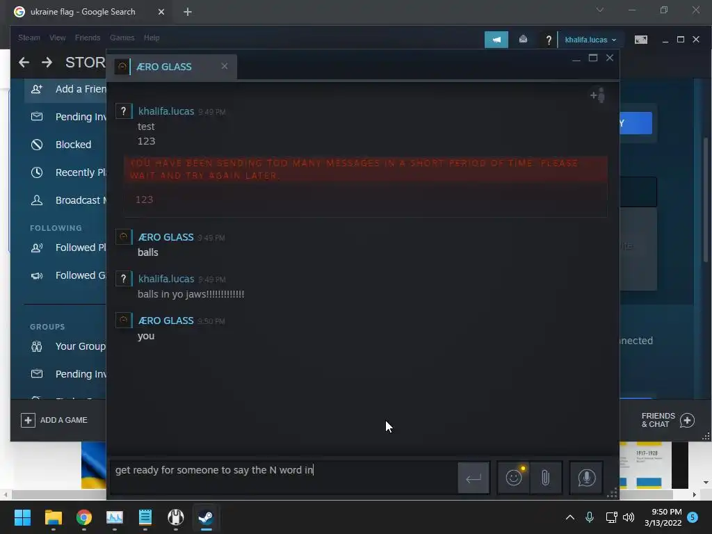Screen dimensions: 712x534
Task: Click the Broadcast Moderators person icon
Action: [x=37, y=200]
